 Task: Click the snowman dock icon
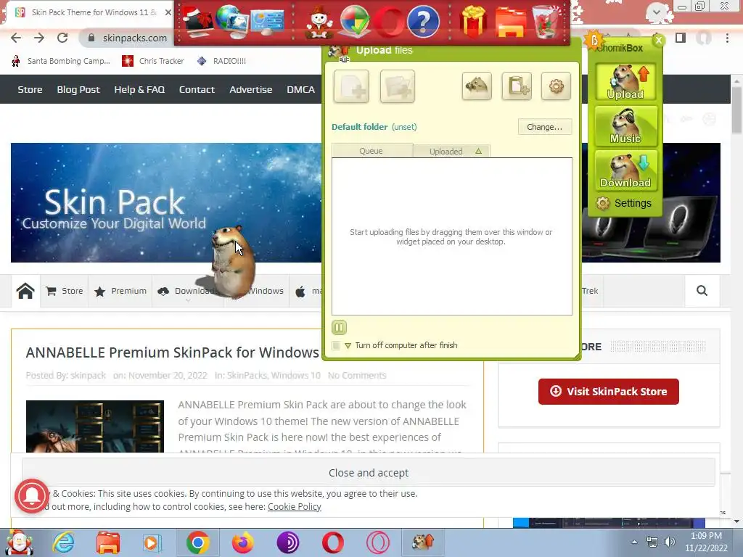[x=319, y=22]
